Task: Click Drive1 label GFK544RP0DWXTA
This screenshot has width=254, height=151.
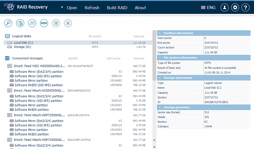Action: point(79,91)
